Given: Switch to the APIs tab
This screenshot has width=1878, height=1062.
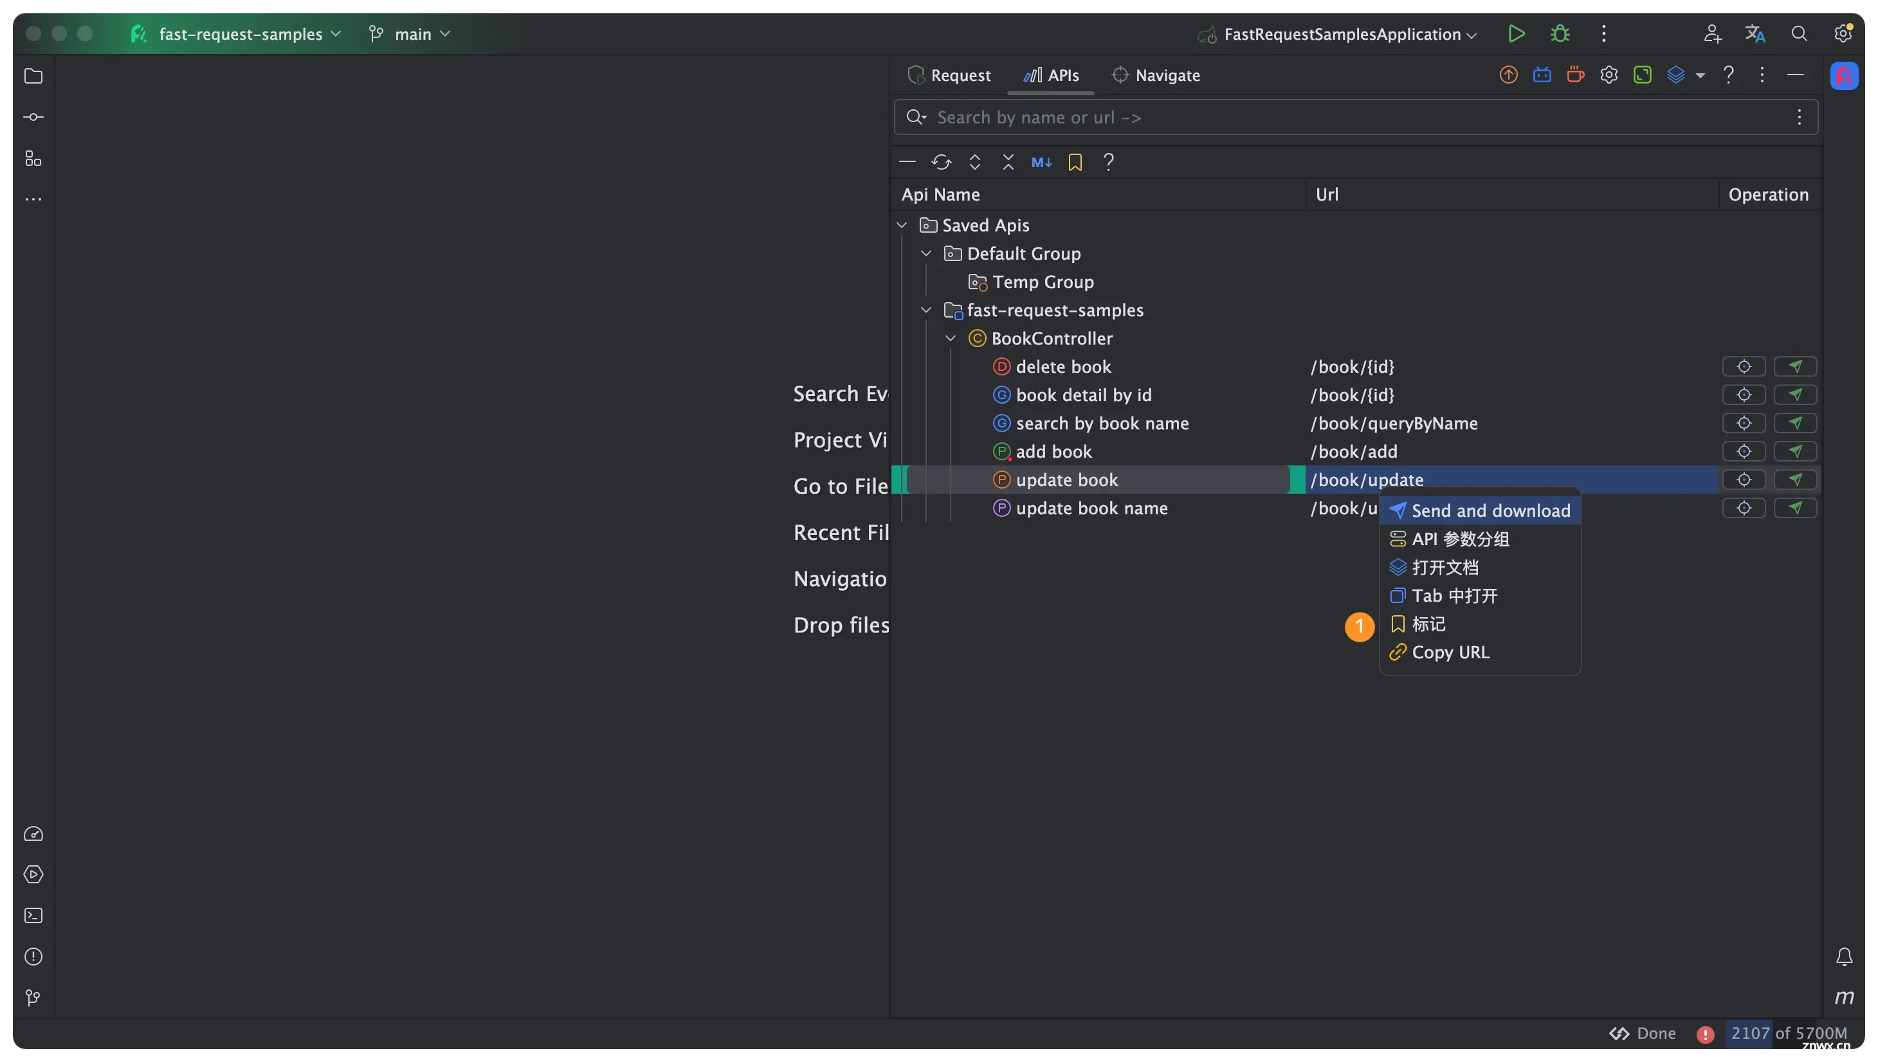Looking at the screenshot, I should tap(1051, 75).
